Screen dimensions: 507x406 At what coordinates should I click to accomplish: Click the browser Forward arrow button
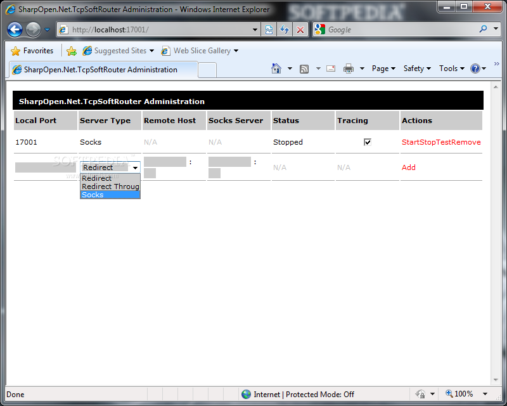point(33,30)
